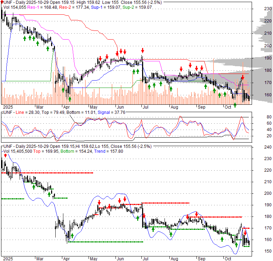Image resolution: width=273 pixels, height=261 pixels.
Task: Click the red sell arrow above the July price spike in top chart
Action: pos(142,50)
